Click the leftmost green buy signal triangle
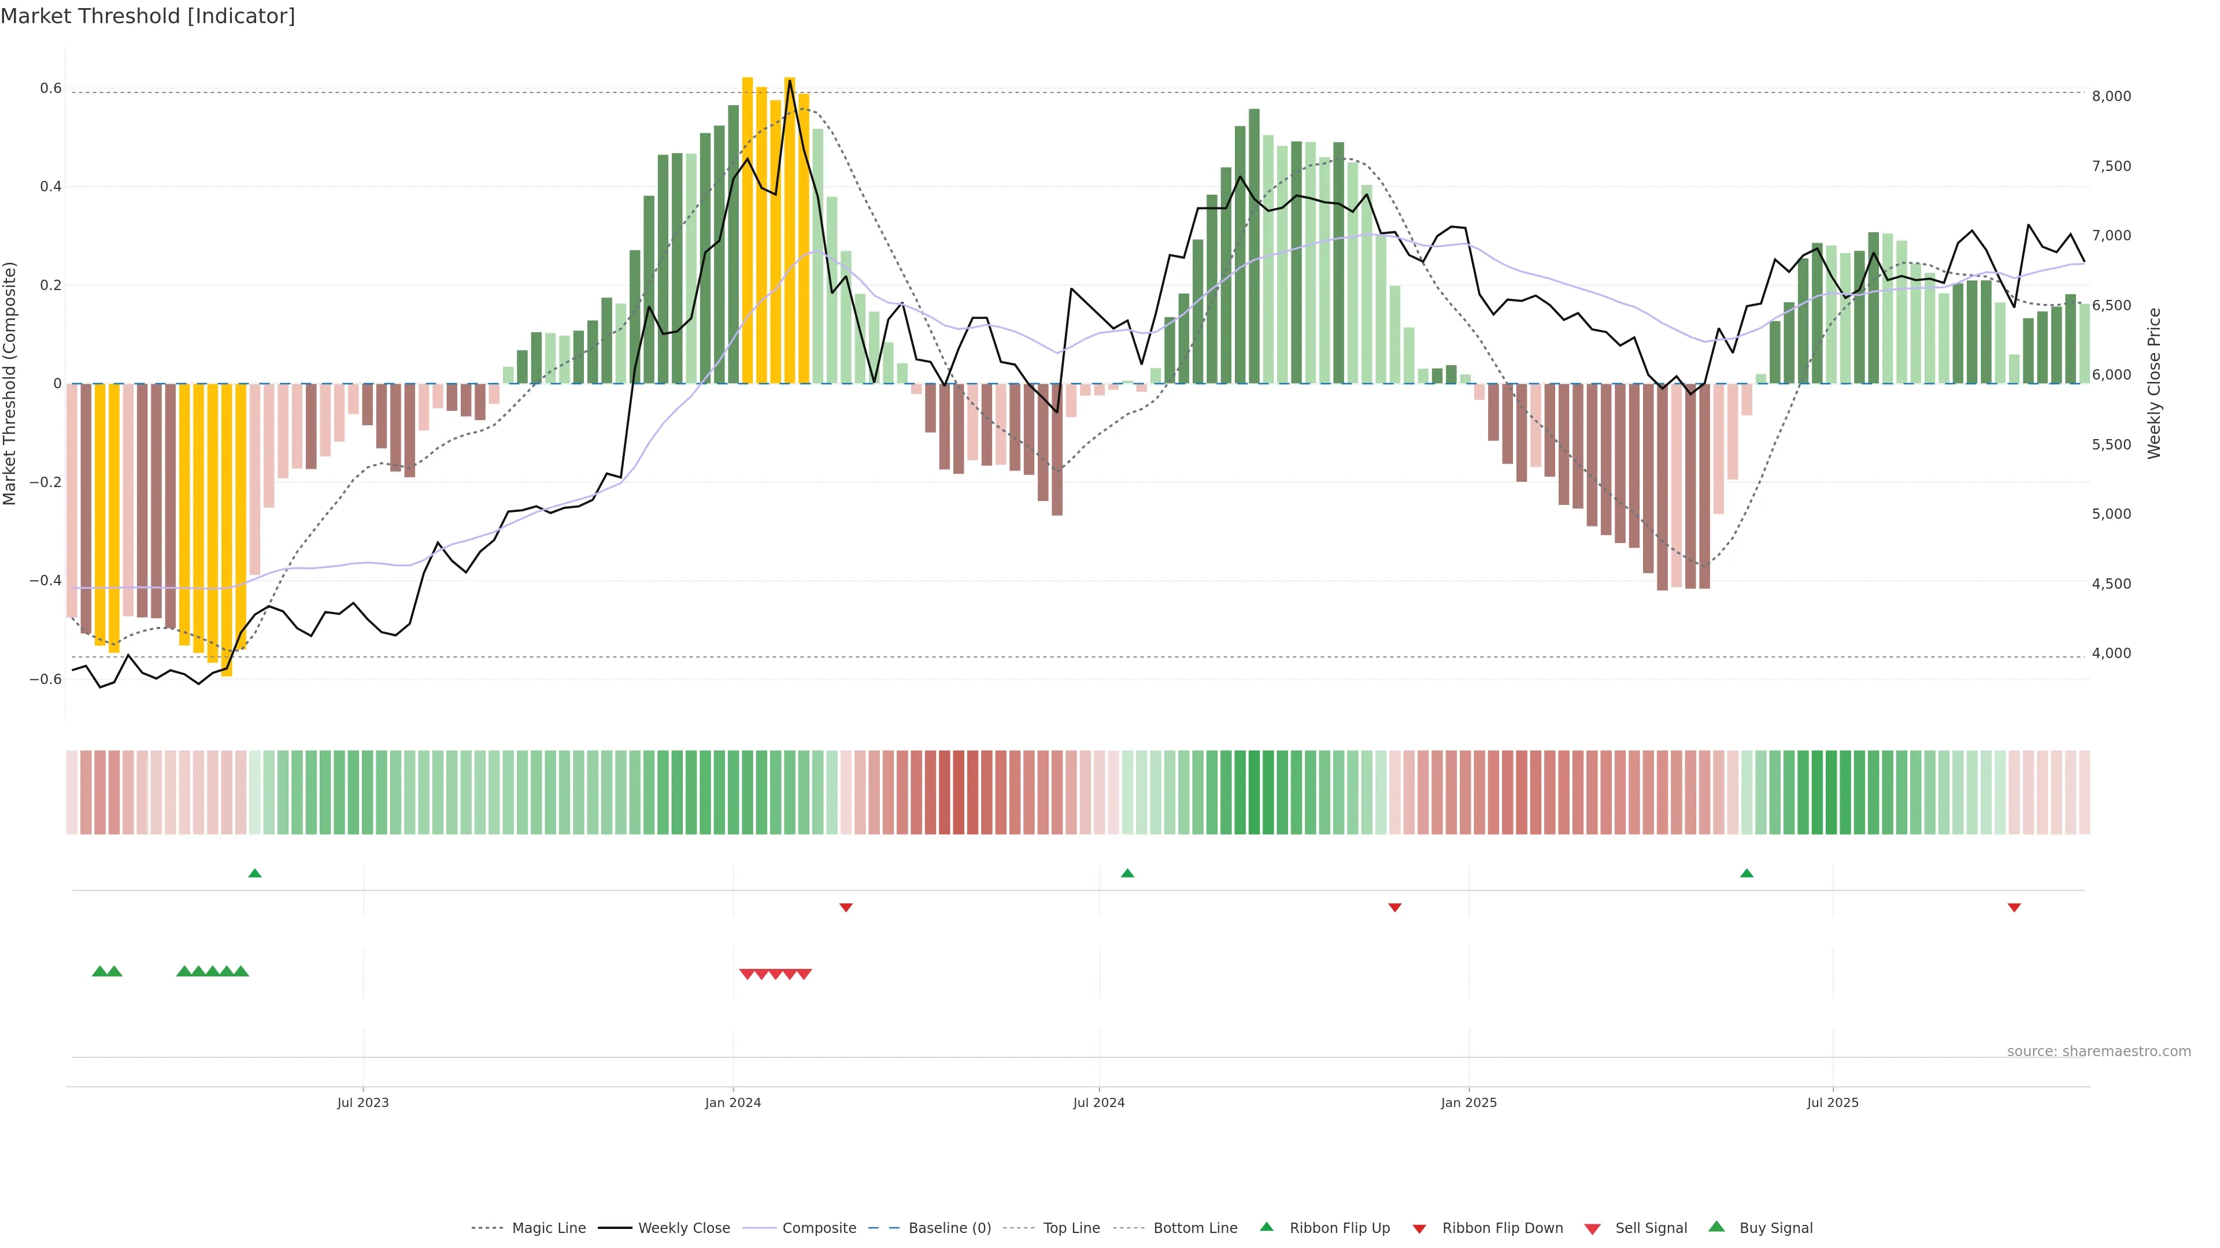The width and height of the screenshot is (2220, 1248). pos(99,971)
